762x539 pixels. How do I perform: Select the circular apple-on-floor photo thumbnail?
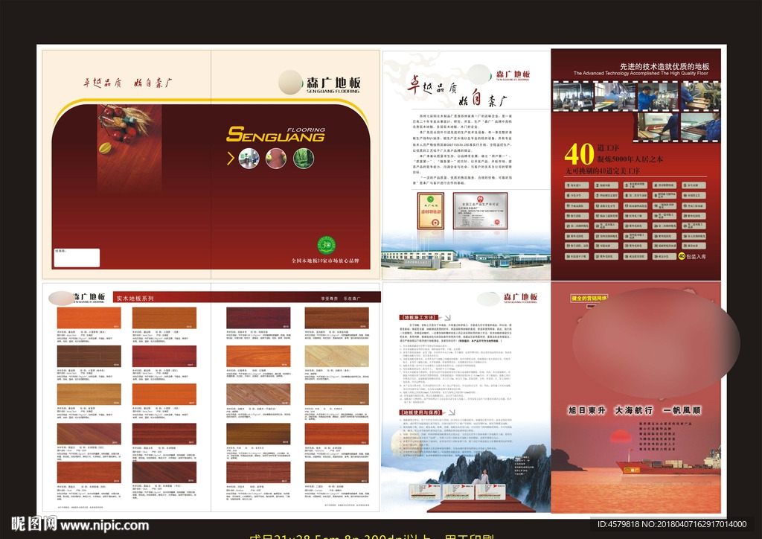coord(276,159)
